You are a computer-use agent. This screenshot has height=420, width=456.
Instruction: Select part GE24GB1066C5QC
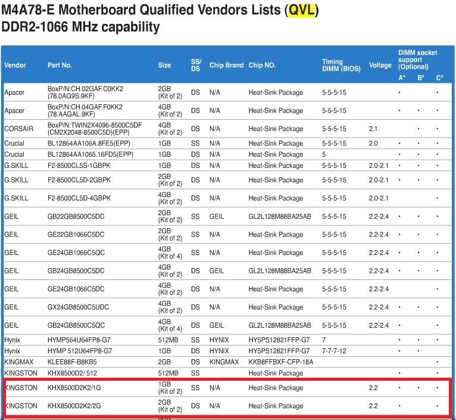[x=76, y=253]
